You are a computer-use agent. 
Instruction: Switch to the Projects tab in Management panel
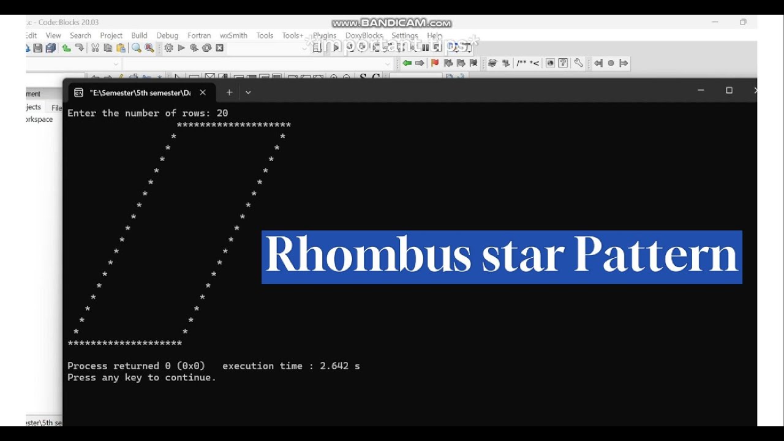tap(34, 107)
